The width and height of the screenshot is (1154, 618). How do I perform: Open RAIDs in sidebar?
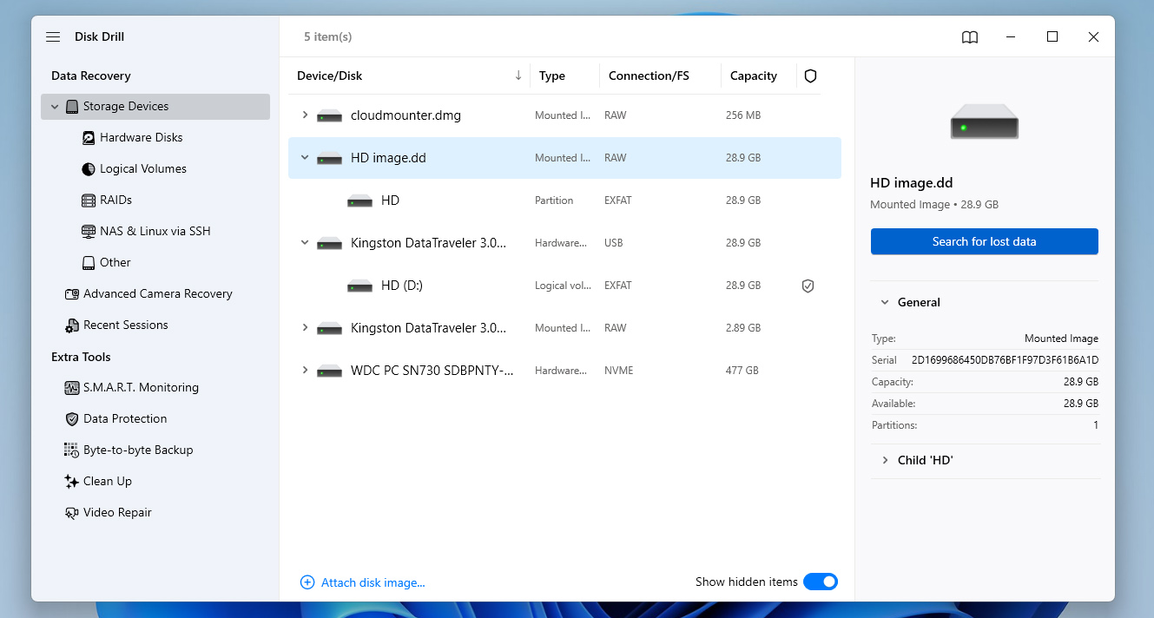click(x=115, y=201)
